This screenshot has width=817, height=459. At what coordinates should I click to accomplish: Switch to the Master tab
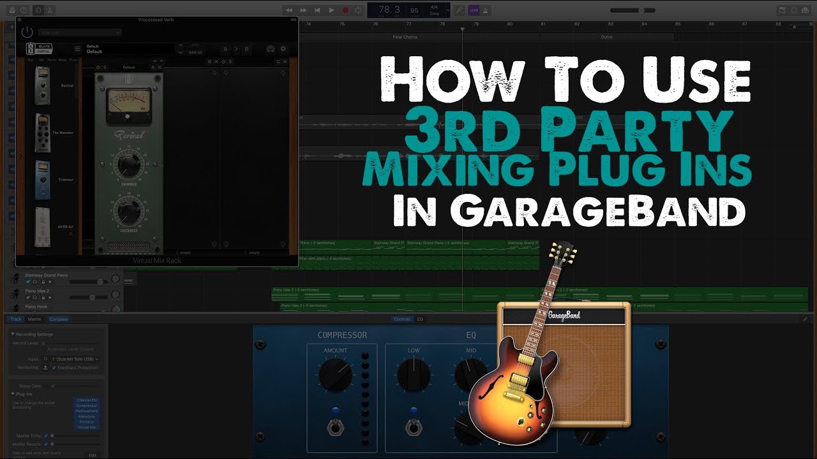[x=34, y=319]
